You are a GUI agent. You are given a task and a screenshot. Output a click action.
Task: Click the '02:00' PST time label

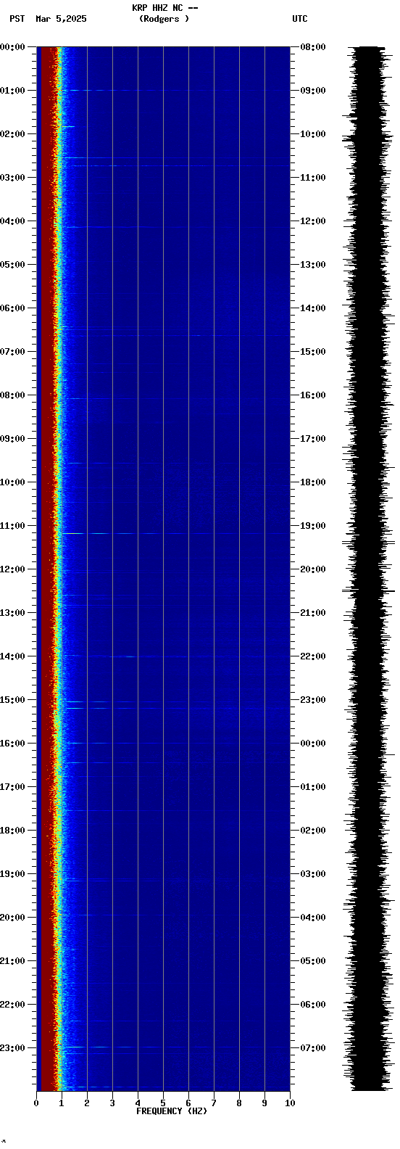(x=12, y=134)
